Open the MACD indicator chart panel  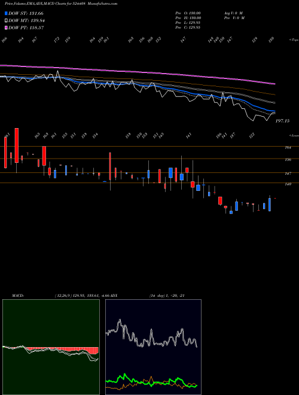[x=51, y=347]
